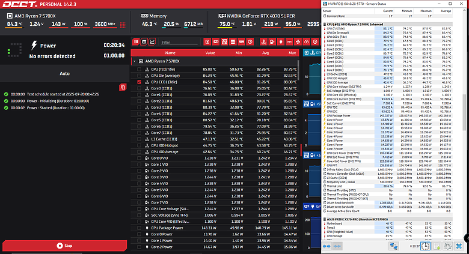Uncheck the CPU CCD1 (Tdie) checkbox
The image size is (469, 254).
point(139,82)
